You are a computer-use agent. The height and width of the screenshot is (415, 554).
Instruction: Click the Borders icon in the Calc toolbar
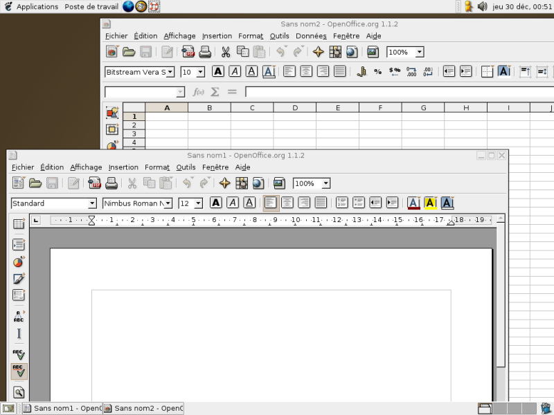click(x=487, y=72)
